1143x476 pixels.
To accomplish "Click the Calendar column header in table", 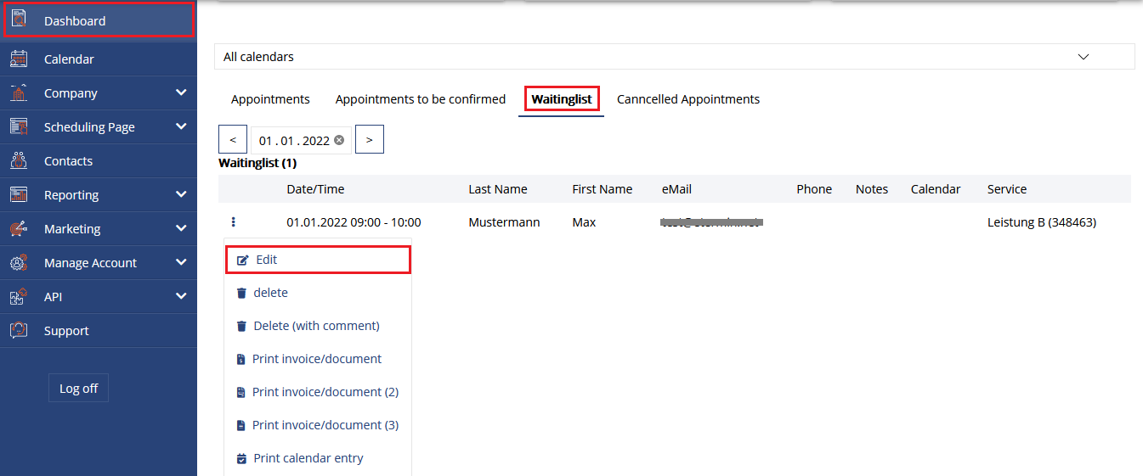I will point(936,189).
